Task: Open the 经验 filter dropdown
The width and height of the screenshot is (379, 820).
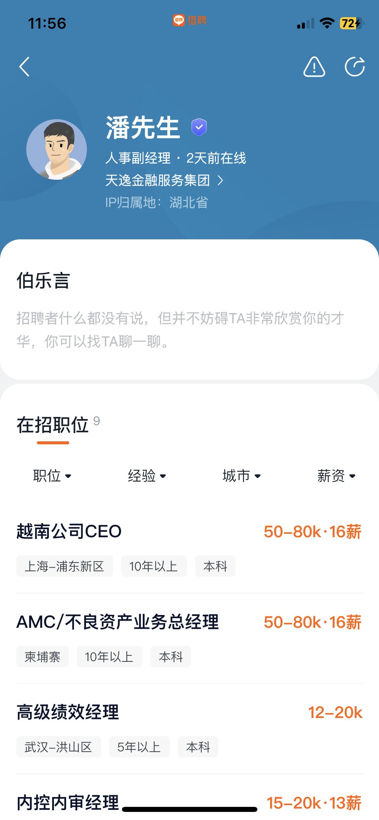Action: (x=147, y=476)
